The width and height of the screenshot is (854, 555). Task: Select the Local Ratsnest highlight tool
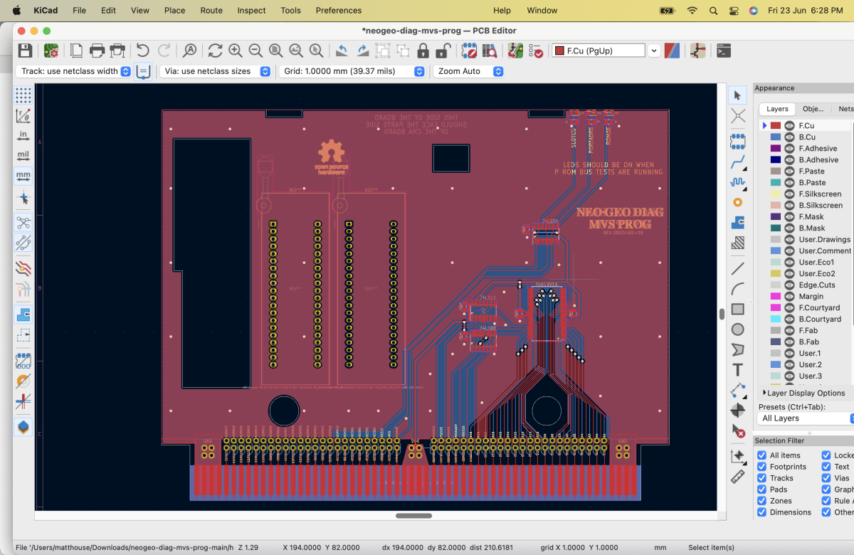pos(738,115)
